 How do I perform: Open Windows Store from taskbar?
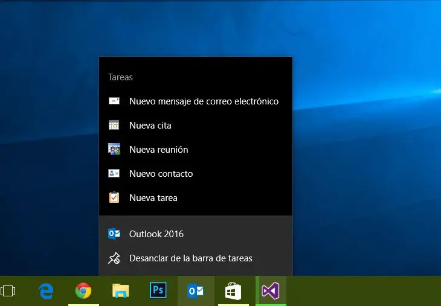pyautogui.click(x=233, y=291)
